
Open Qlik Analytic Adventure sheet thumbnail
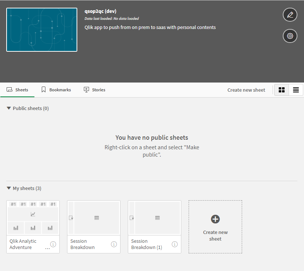click(33, 218)
